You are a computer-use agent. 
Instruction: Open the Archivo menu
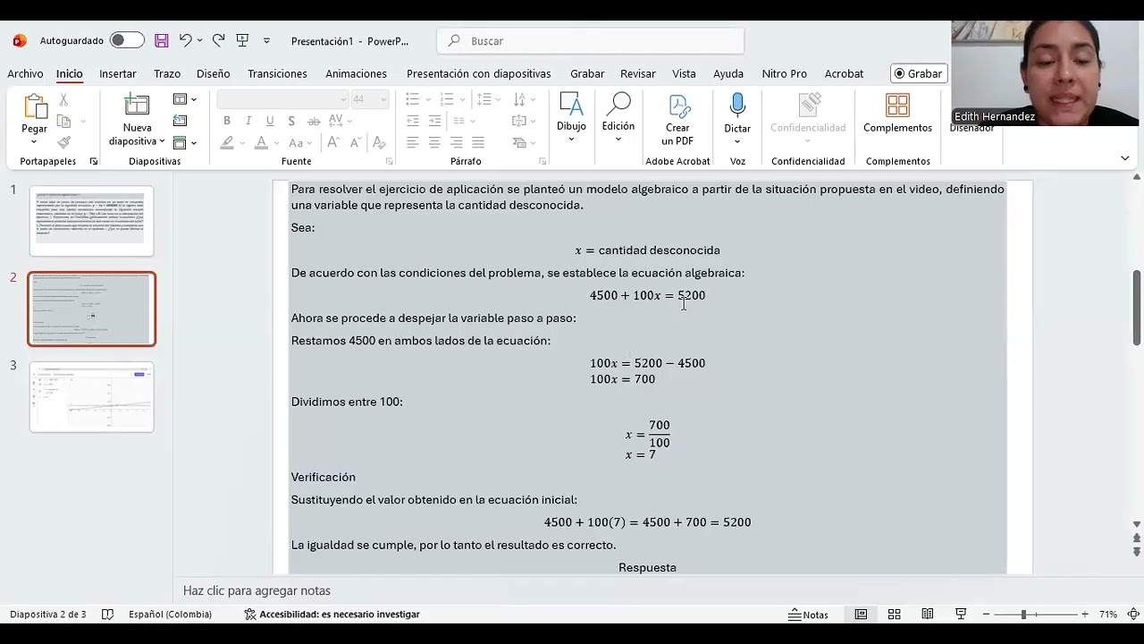pyautogui.click(x=25, y=73)
